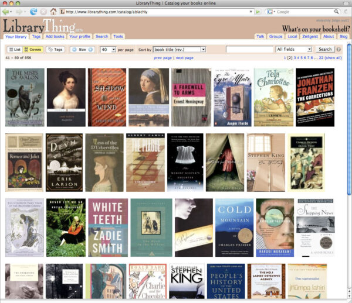Go to the prev page link

click(163, 58)
